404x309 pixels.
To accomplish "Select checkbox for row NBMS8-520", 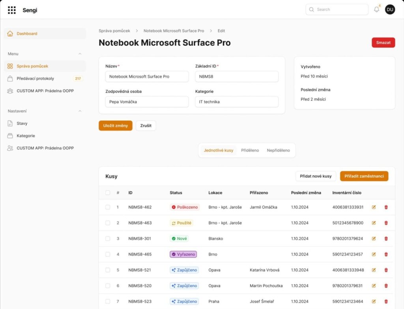I will click(108, 286).
